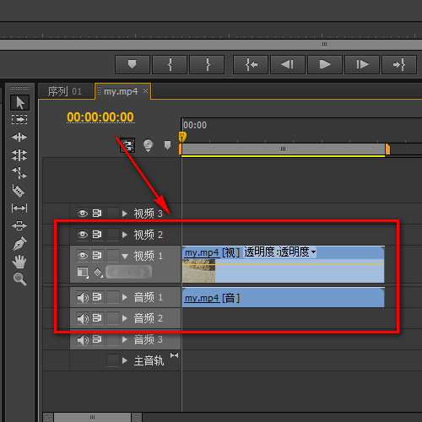Toggle sync lock on 视频 3 track
422x422 pixels.
click(97, 214)
